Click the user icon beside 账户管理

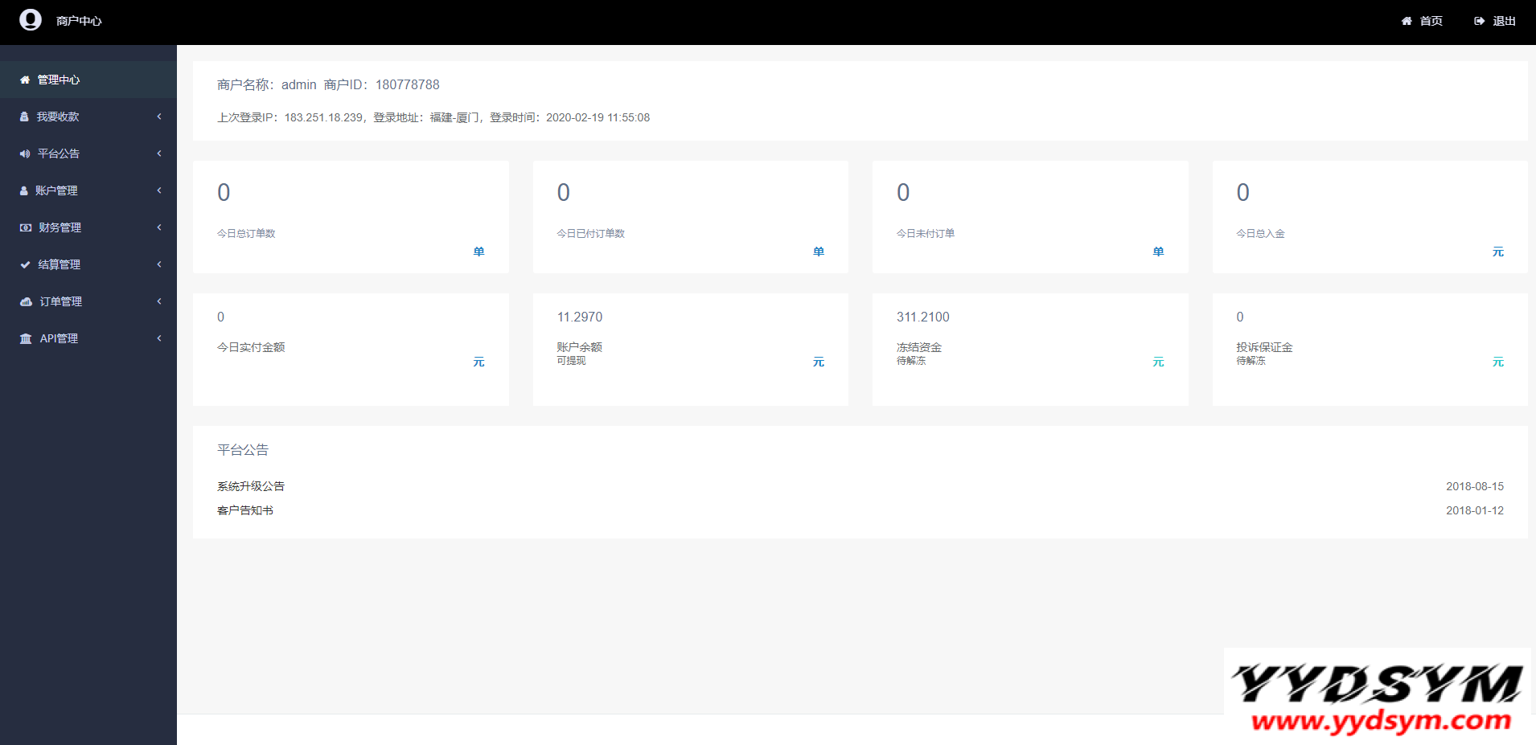(x=24, y=191)
